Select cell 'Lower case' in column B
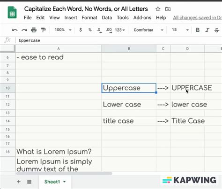Image resolution: width=222 pixels, height=189 pixels. point(129,105)
